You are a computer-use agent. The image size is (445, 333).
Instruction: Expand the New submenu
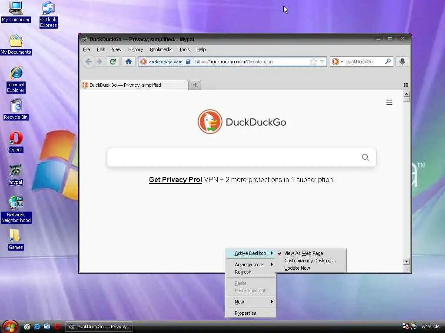(251, 302)
